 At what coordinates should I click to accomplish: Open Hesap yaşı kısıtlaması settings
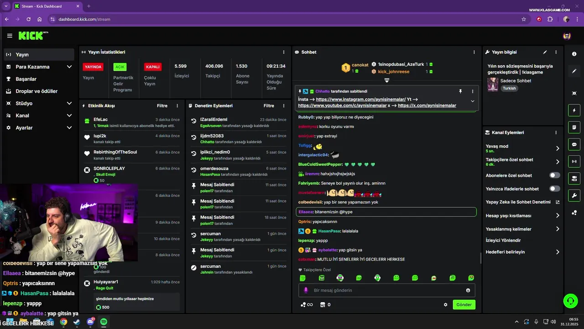[x=522, y=216]
